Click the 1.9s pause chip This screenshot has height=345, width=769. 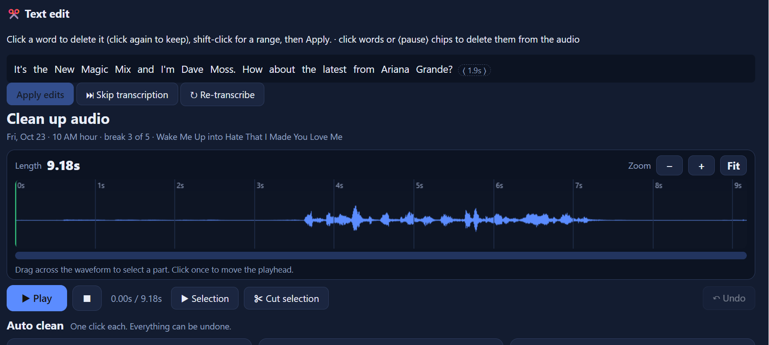click(x=474, y=71)
